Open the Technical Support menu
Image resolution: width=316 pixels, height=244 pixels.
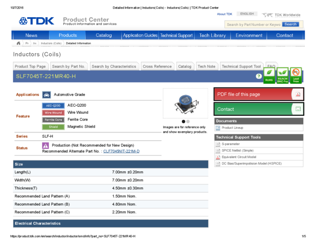point(177,36)
